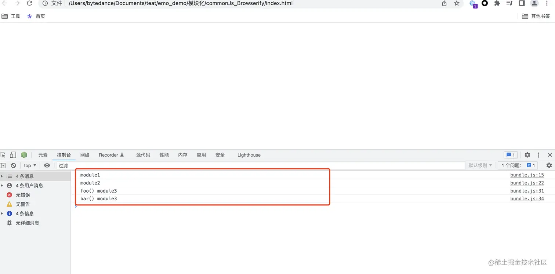Select the 无警告 filter row
The height and width of the screenshot is (274, 555).
35,204
